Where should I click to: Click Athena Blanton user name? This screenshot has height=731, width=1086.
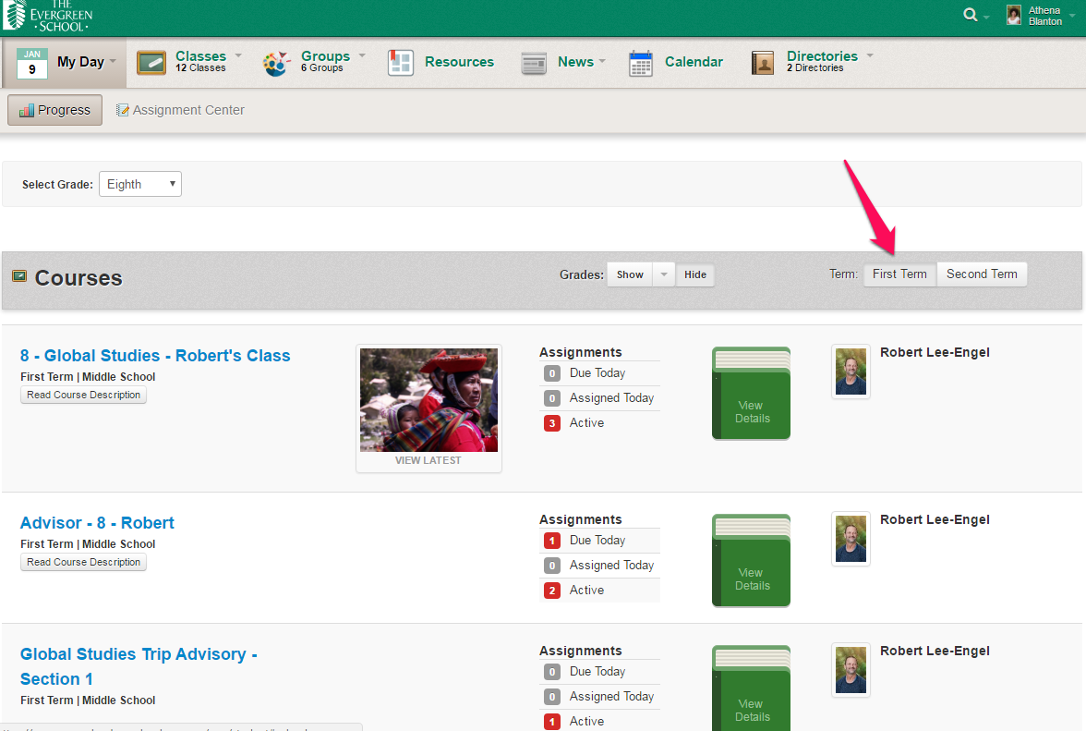1044,16
